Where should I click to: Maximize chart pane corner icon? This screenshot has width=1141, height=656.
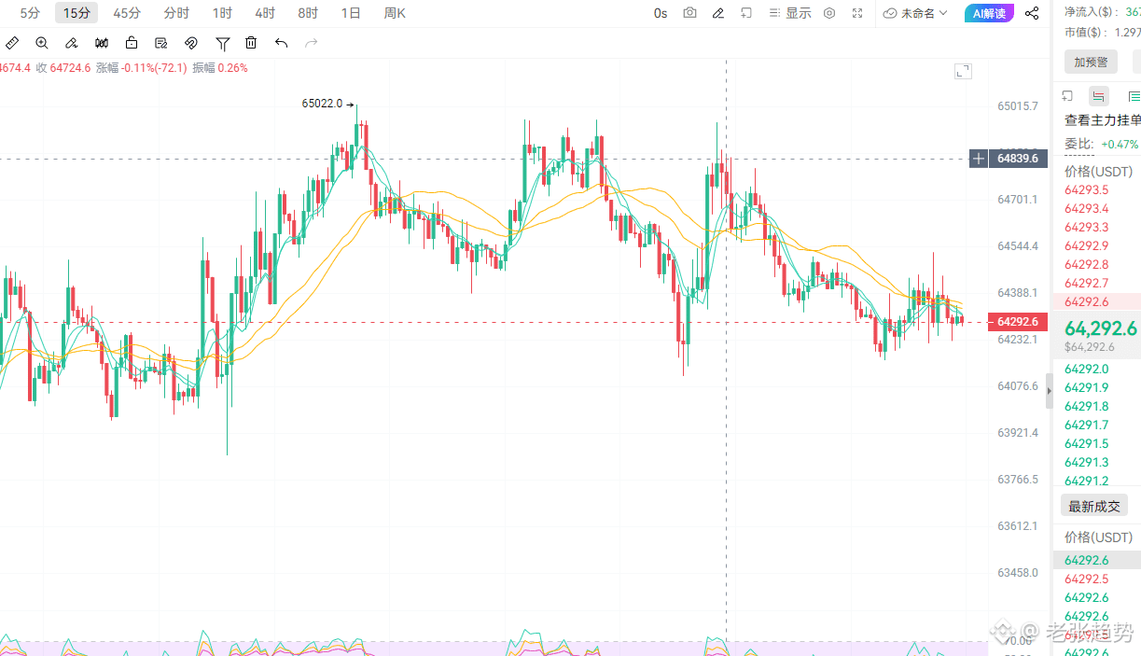(963, 71)
